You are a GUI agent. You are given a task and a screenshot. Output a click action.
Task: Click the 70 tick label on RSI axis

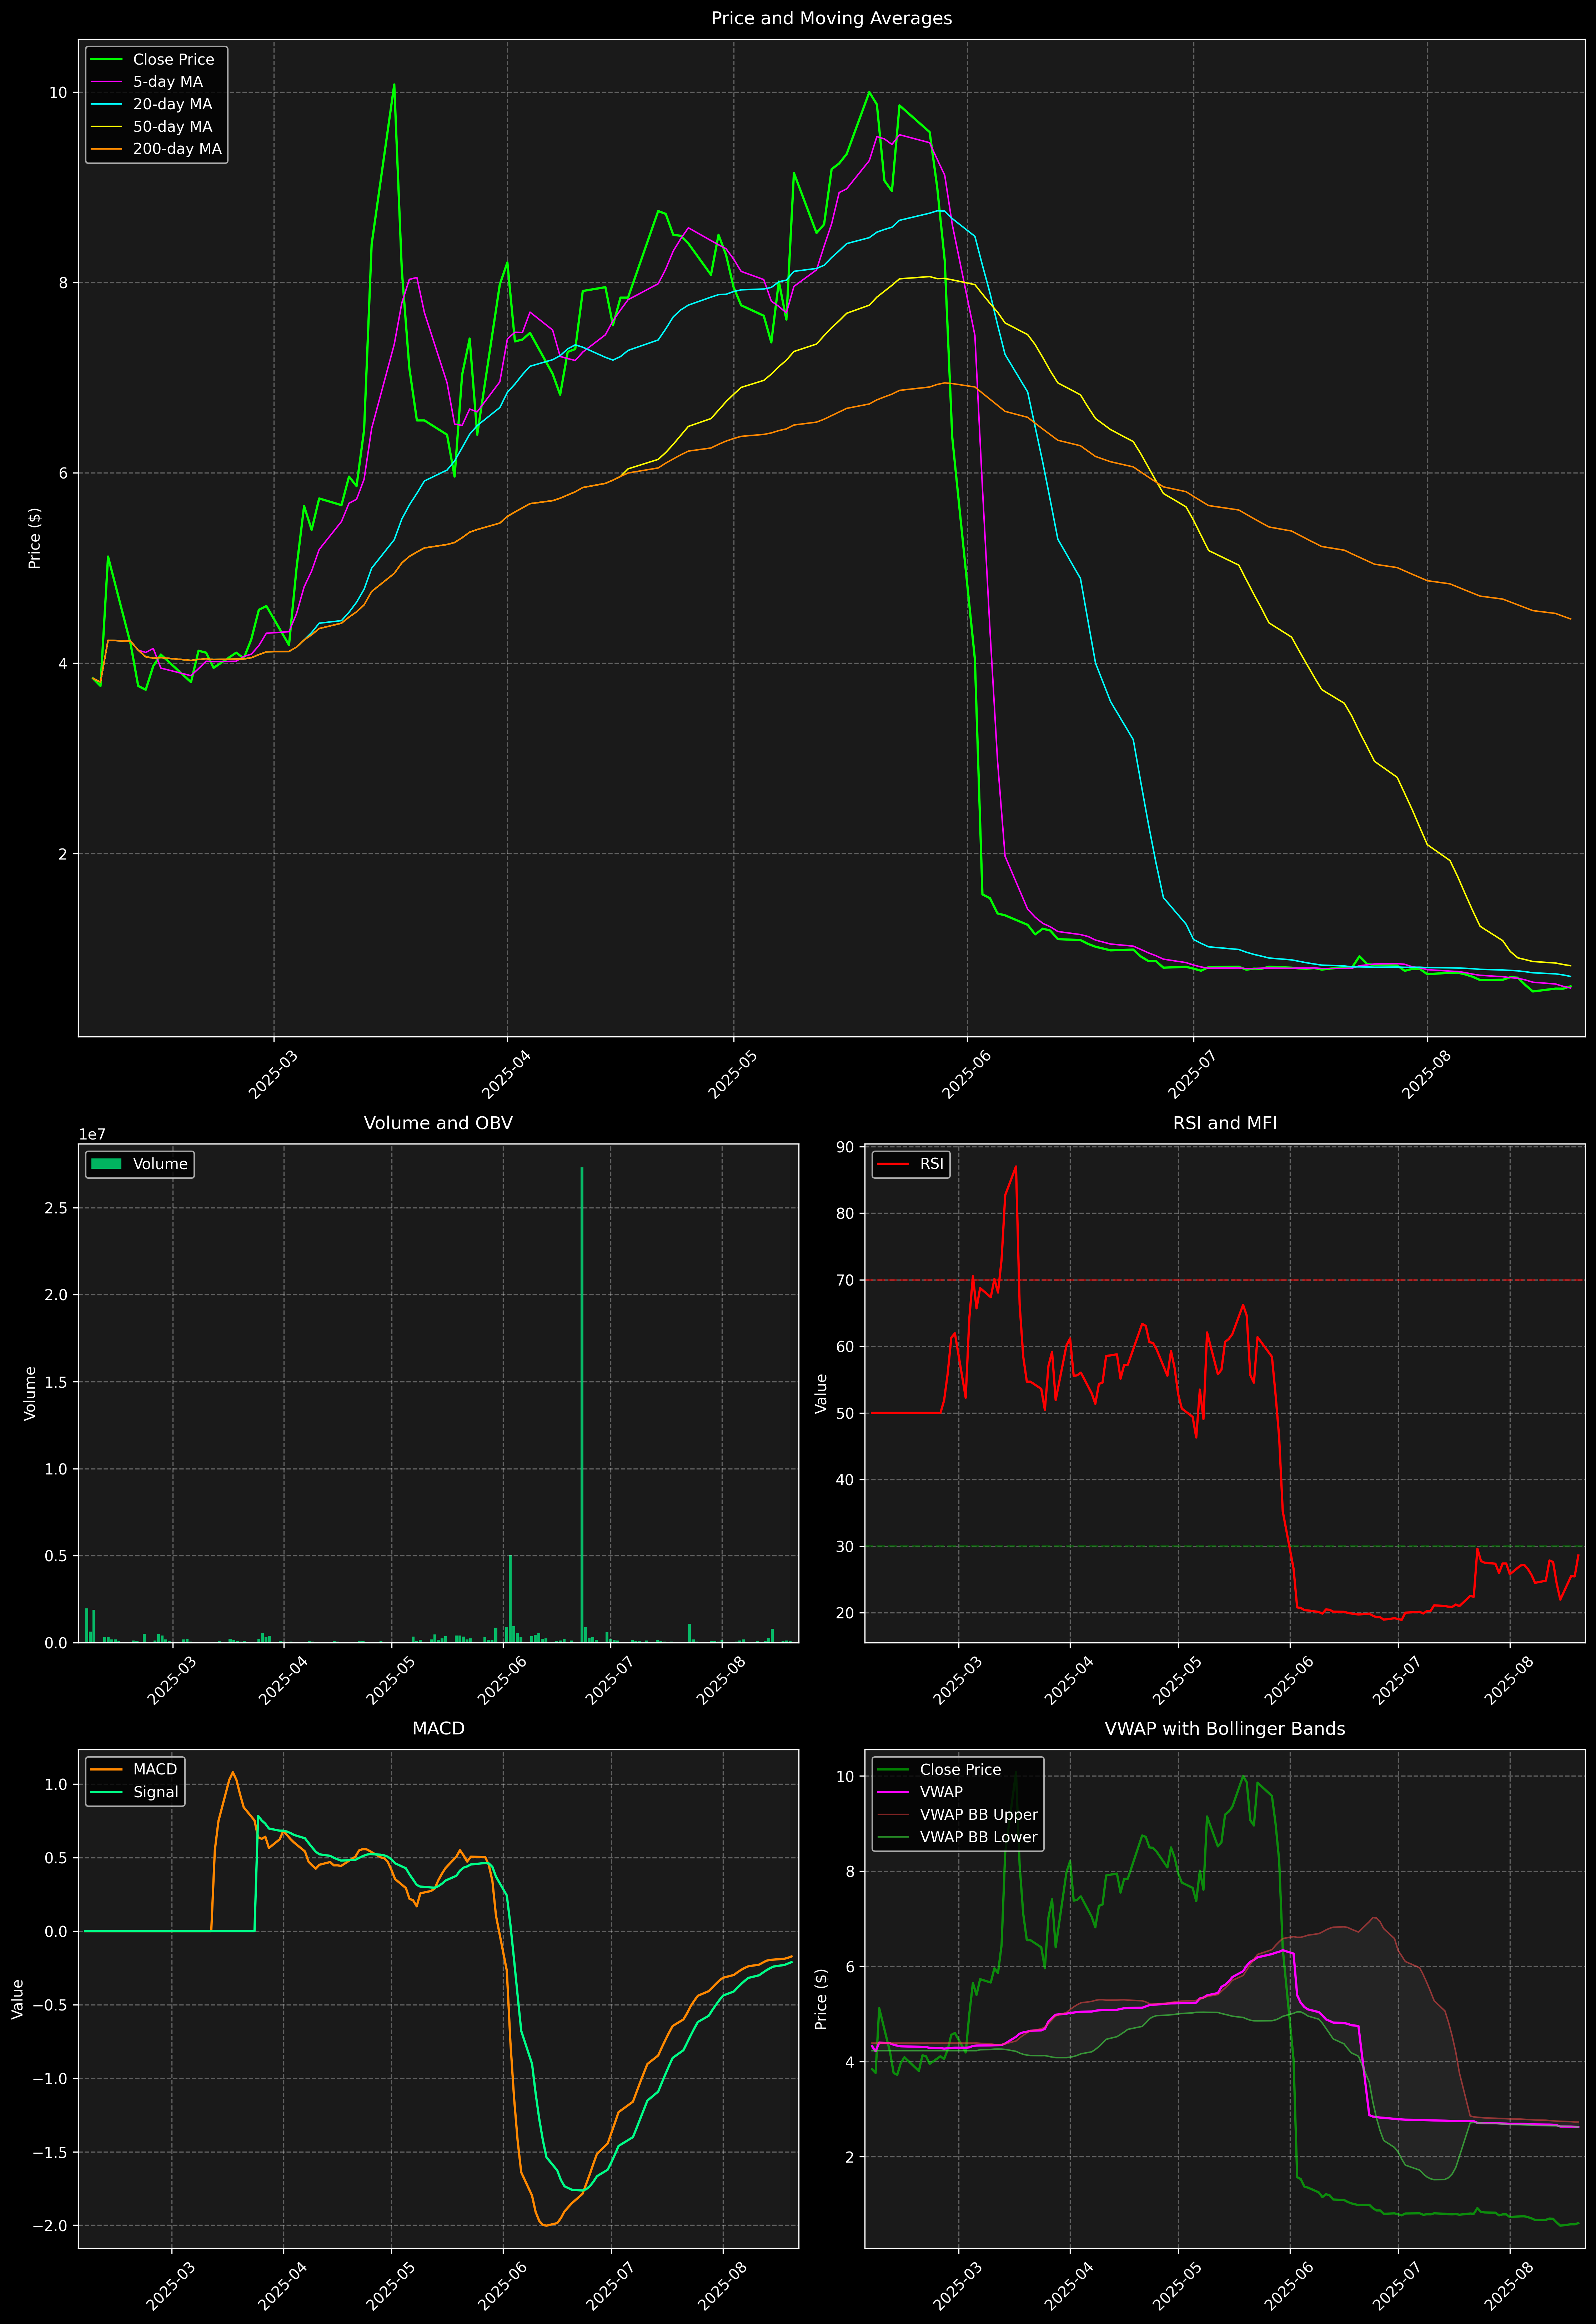(x=846, y=1280)
